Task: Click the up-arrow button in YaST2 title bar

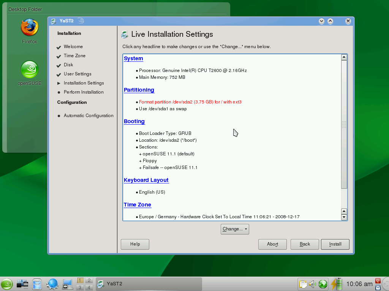Action: pyautogui.click(x=330, y=21)
